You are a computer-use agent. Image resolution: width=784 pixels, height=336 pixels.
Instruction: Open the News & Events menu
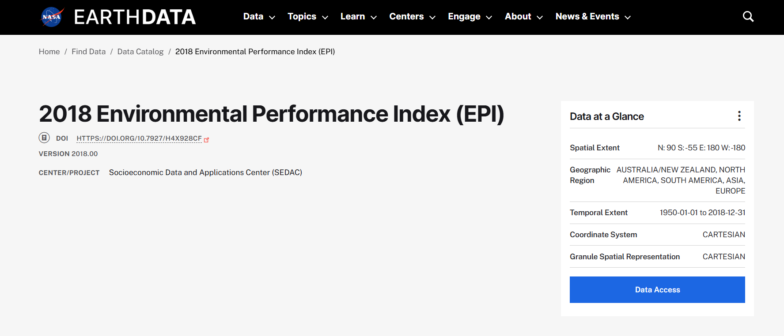pyautogui.click(x=587, y=17)
